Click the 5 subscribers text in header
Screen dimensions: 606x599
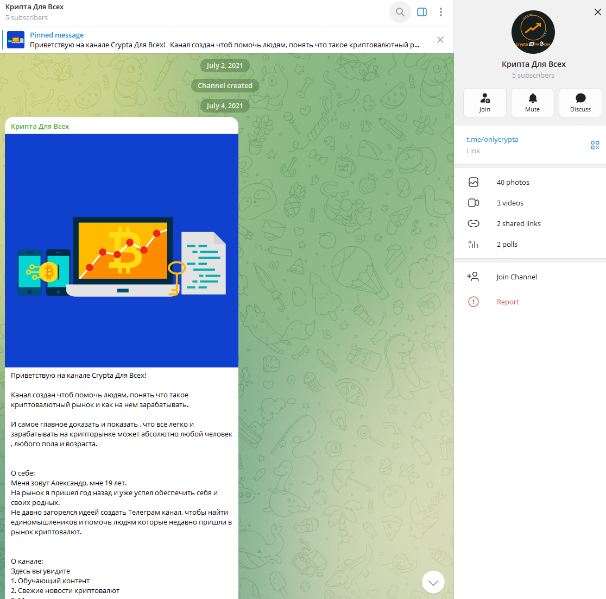click(27, 18)
